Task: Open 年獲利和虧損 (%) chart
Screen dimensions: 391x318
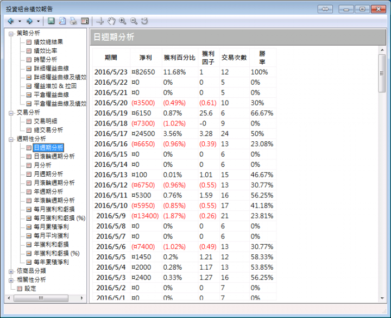Action: click(x=56, y=253)
